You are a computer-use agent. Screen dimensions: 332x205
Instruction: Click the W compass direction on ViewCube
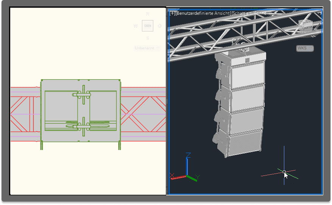[x=135, y=26]
